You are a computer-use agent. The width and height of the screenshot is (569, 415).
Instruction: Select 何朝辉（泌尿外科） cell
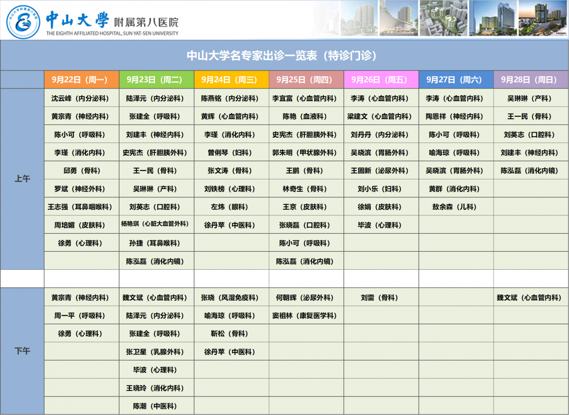coord(306,298)
